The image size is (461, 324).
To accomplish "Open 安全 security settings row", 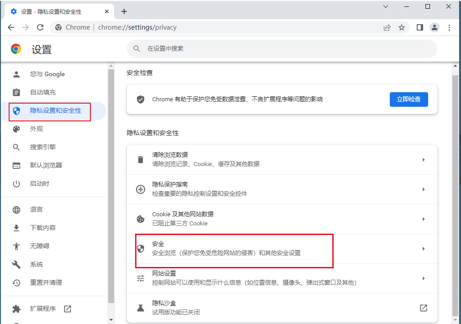I will coord(282,249).
